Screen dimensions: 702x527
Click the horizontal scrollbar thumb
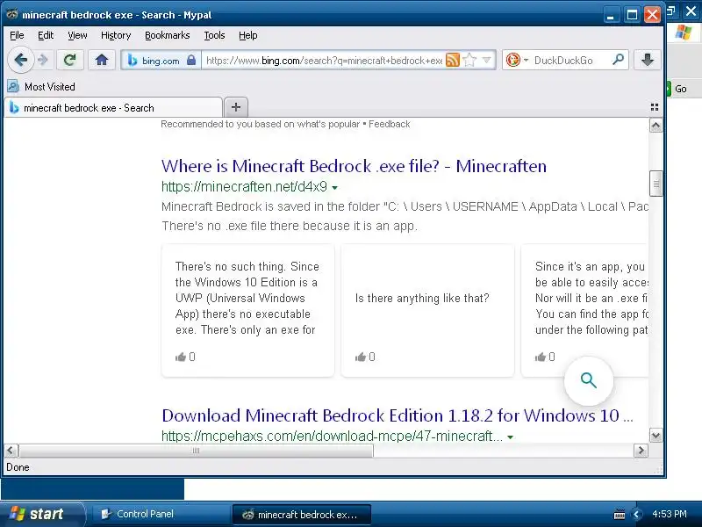click(196, 451)
